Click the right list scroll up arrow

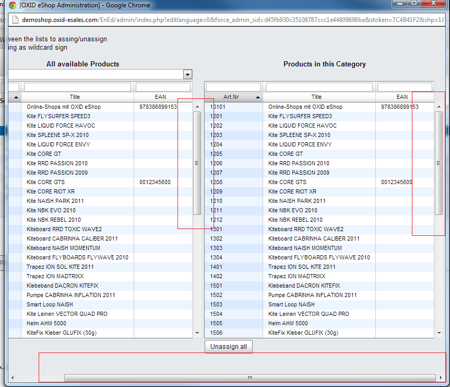pos(439,107)
